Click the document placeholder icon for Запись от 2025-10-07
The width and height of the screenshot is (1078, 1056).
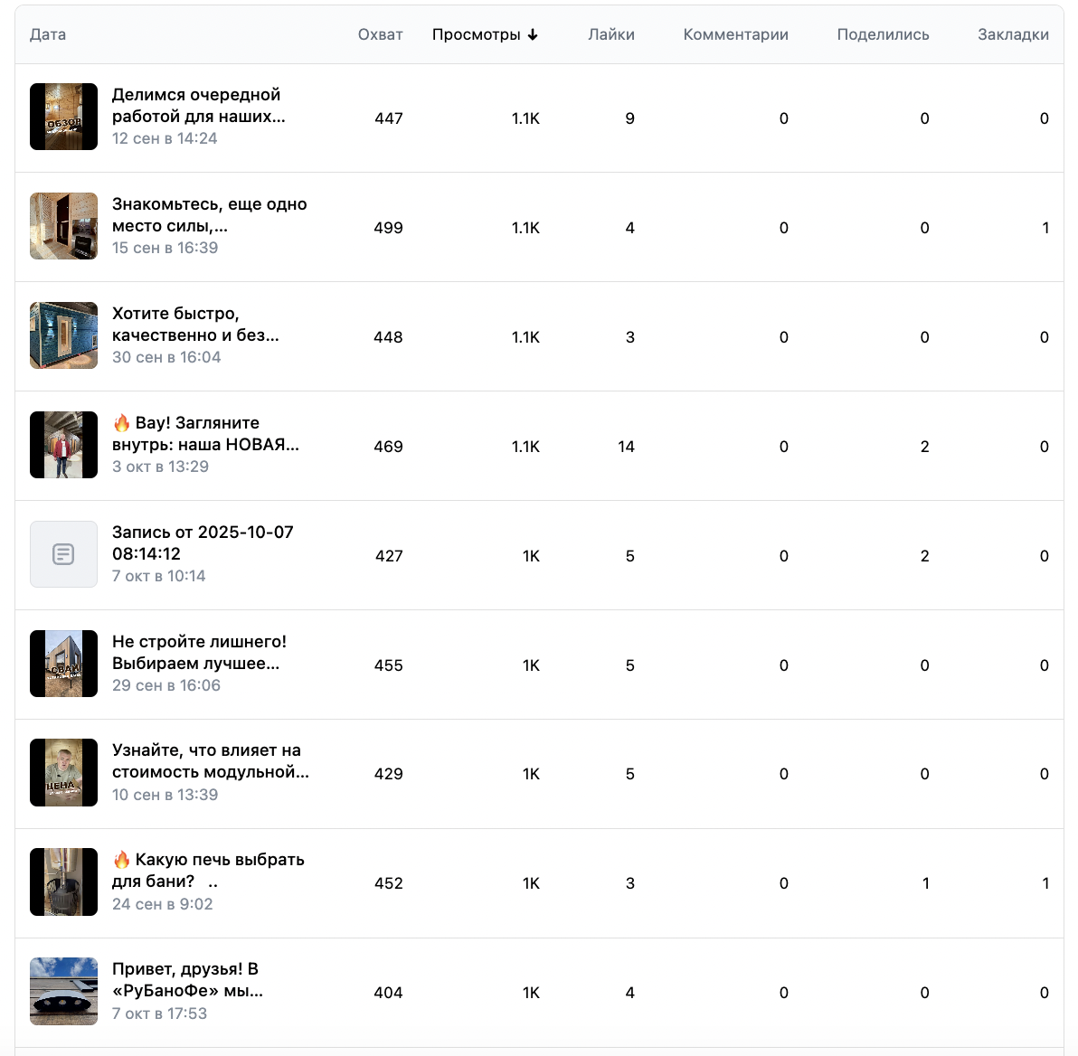point(63,554)
